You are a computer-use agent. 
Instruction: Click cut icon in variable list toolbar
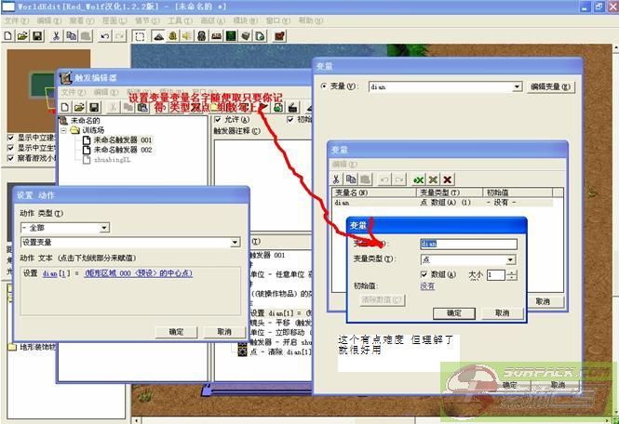click(x=336, y=179)
